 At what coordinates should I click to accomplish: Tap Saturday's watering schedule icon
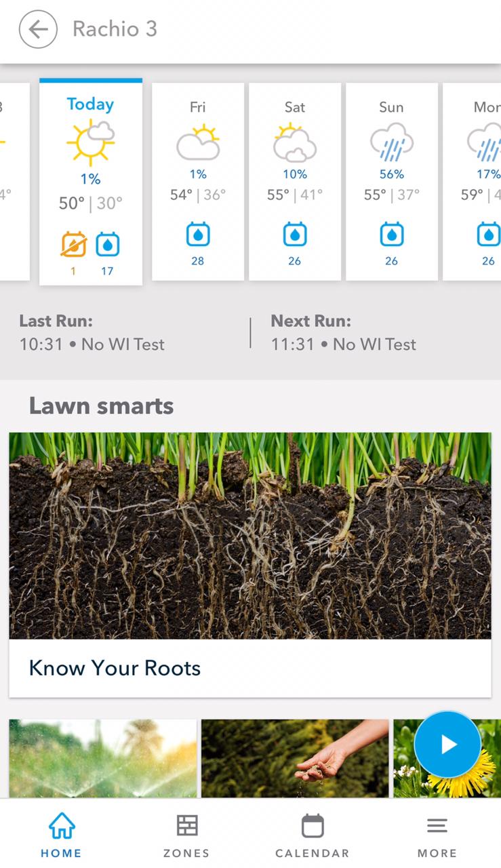[295, 235]
